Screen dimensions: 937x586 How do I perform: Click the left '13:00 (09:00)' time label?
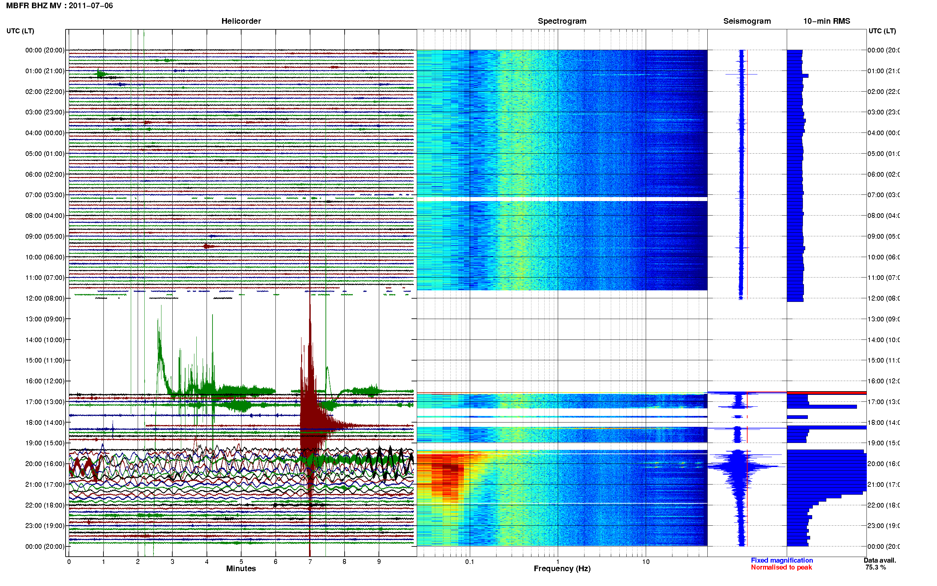[x=45, y=319]
